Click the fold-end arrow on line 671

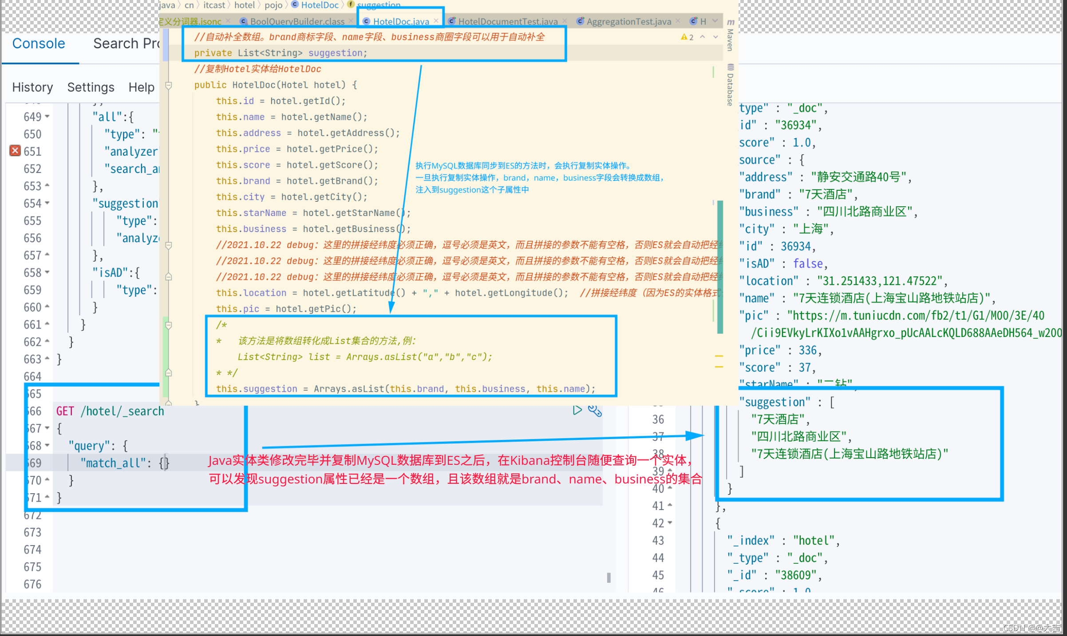(x=47, y=497)
